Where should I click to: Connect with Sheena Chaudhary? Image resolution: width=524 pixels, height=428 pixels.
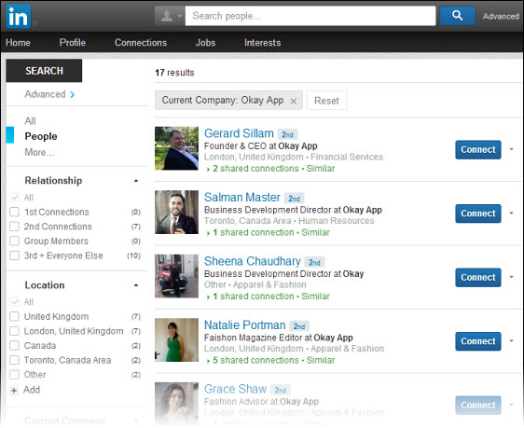tap(478, 277)
